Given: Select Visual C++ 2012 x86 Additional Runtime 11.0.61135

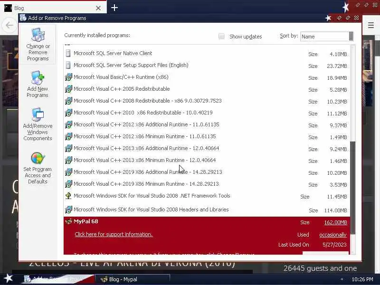Looking at the screenshot, I should pyautogui.click(x=207, y=124).
